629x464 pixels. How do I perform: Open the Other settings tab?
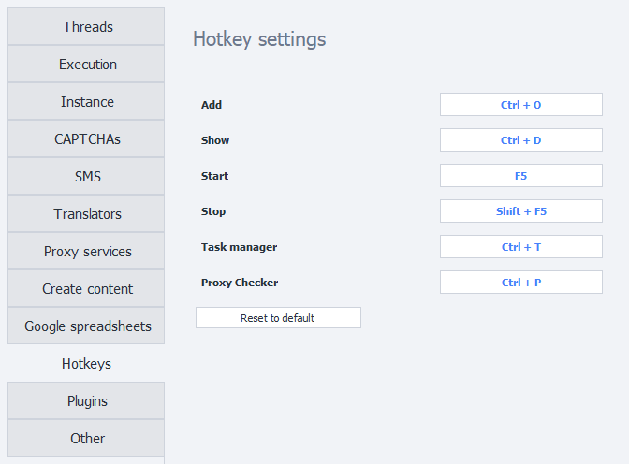[87, 439]
